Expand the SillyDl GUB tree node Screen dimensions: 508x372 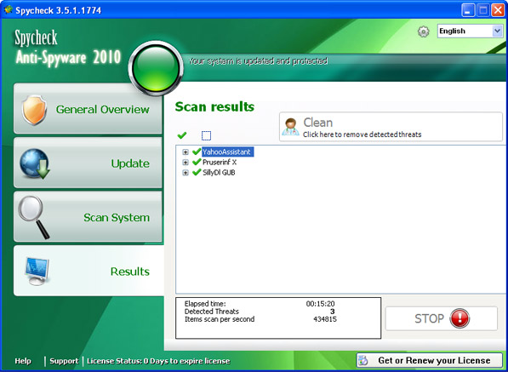[186, 173]
